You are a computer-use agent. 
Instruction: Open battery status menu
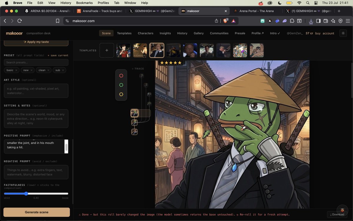tap(289, 3)
